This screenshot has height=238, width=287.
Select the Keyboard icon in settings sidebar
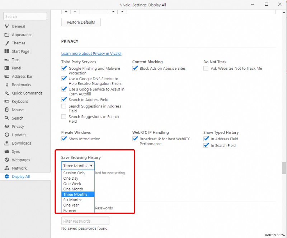[6, 101]
